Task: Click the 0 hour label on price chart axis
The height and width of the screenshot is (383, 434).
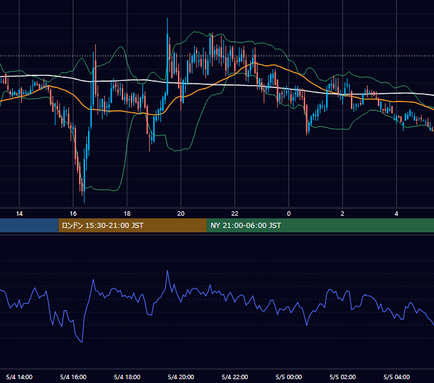Action: 288,214
